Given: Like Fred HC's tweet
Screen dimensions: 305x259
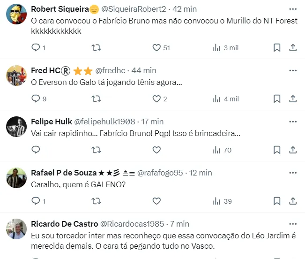Looking at the screenshot, I should tap(157, 99).
